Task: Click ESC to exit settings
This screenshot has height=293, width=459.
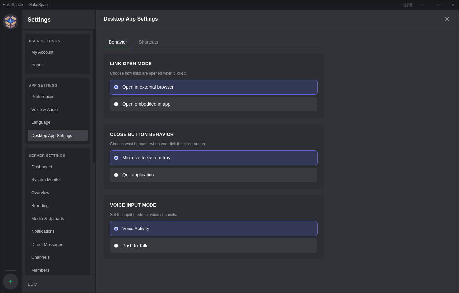Action: pyautogui.click(x=32, y=284)
